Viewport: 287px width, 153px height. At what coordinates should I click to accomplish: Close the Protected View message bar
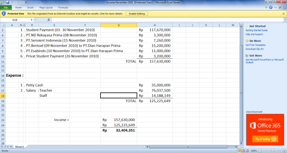coord(284,14)
